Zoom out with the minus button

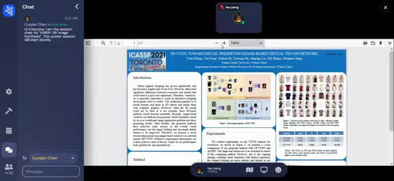(x=217, y=43)
